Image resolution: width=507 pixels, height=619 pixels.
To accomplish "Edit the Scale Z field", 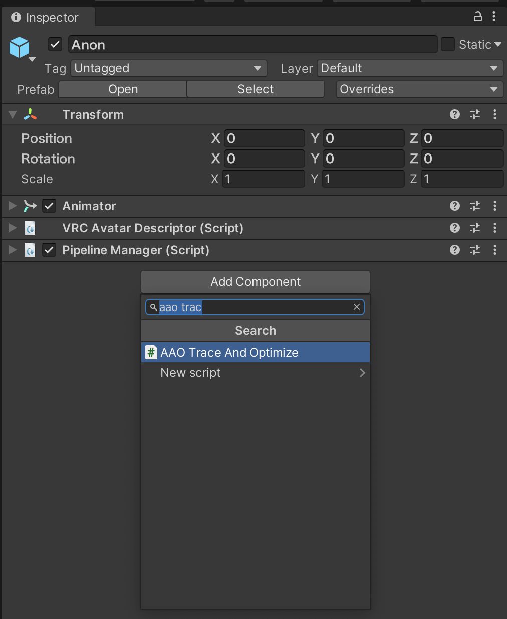I will coord(462,179).
